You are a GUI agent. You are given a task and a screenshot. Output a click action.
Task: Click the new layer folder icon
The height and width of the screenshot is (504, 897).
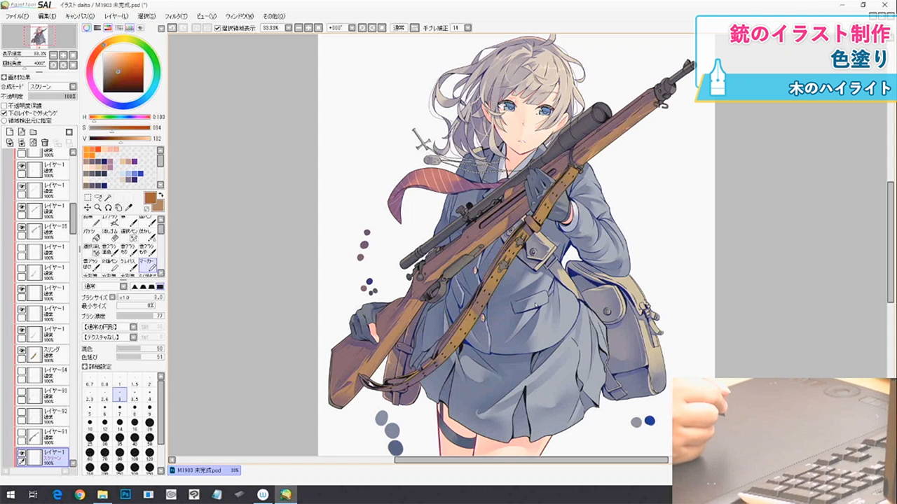(33, 132)
